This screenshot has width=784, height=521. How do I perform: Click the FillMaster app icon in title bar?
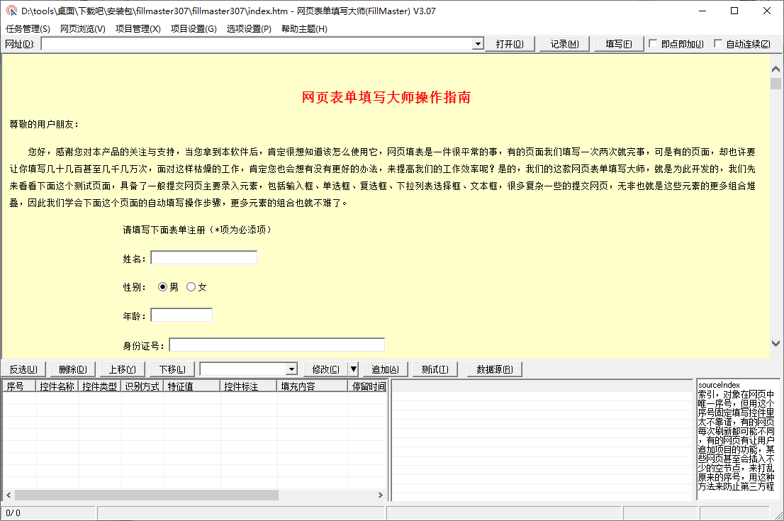(x=11, y=11)
